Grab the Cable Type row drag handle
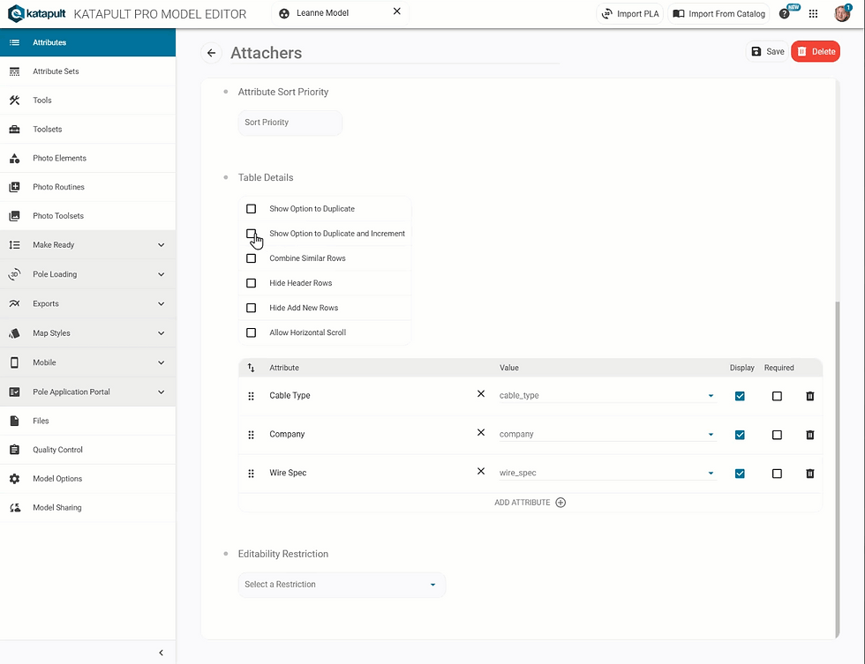 251,396
